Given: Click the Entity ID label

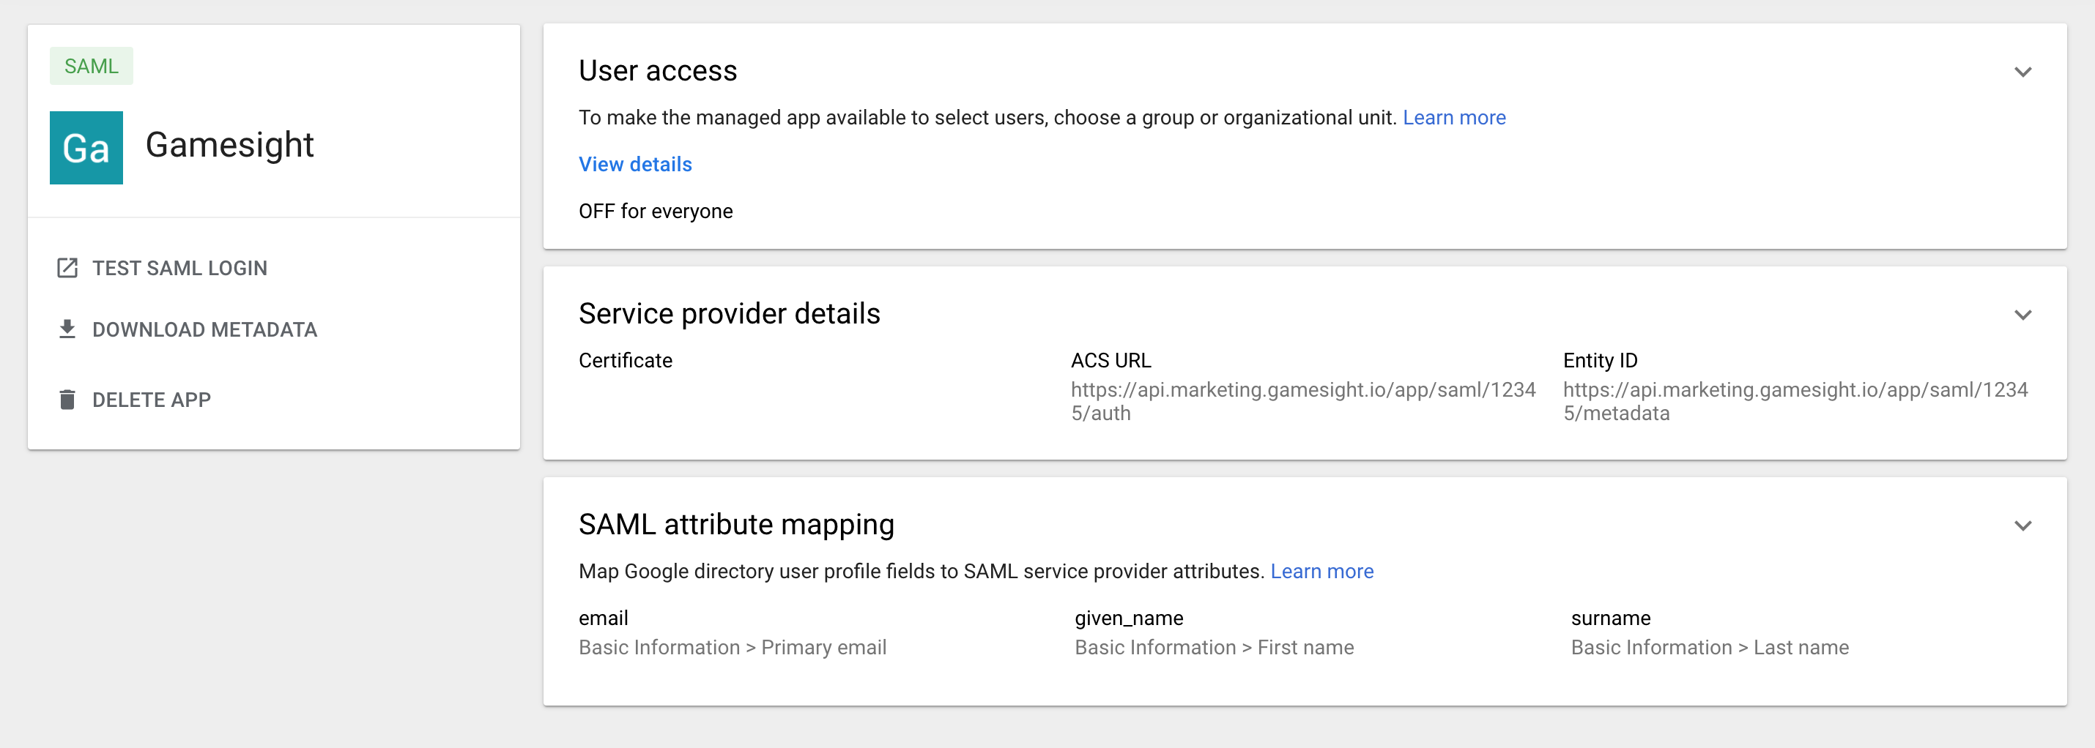Looking at the screenshot, I should pos(1600,361).
